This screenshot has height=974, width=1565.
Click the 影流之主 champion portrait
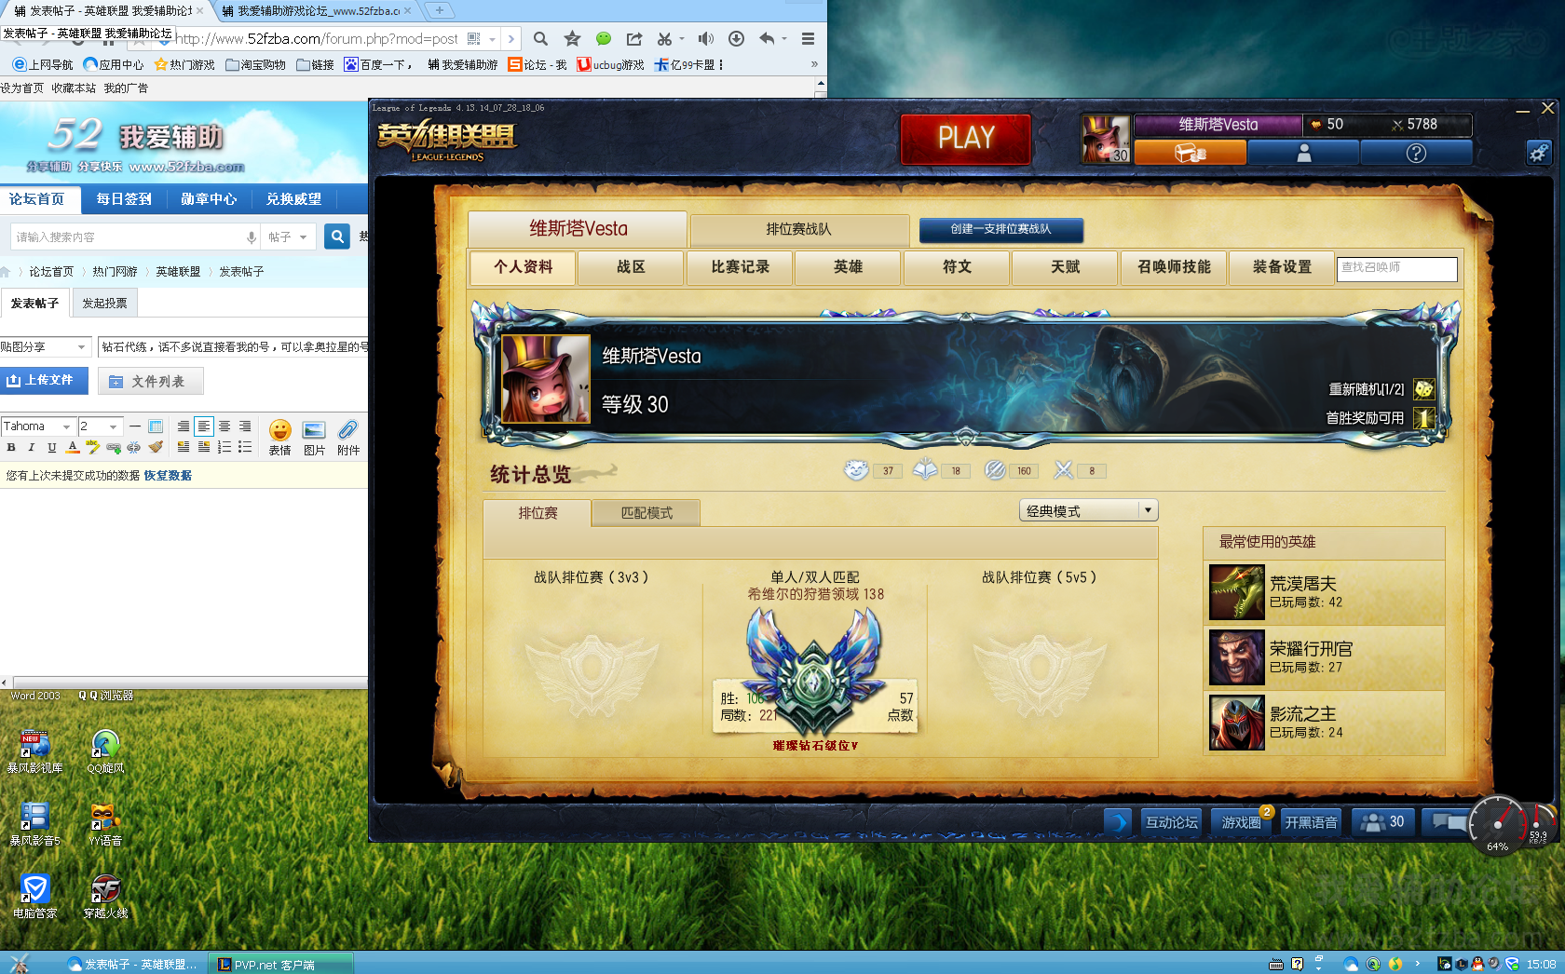click(x=1237, y=723)
